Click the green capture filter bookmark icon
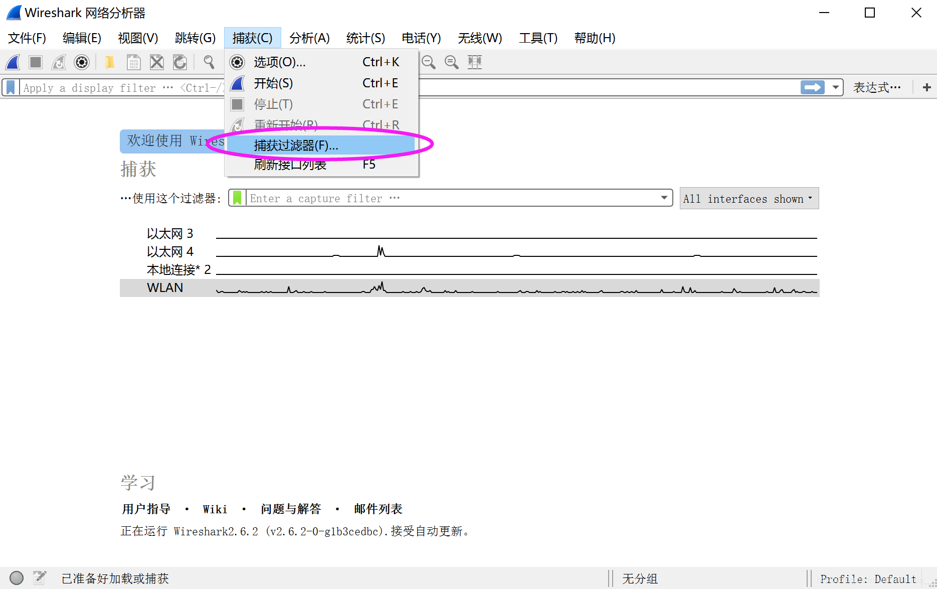The image size is (937, 589). click(x=238, y=198)
